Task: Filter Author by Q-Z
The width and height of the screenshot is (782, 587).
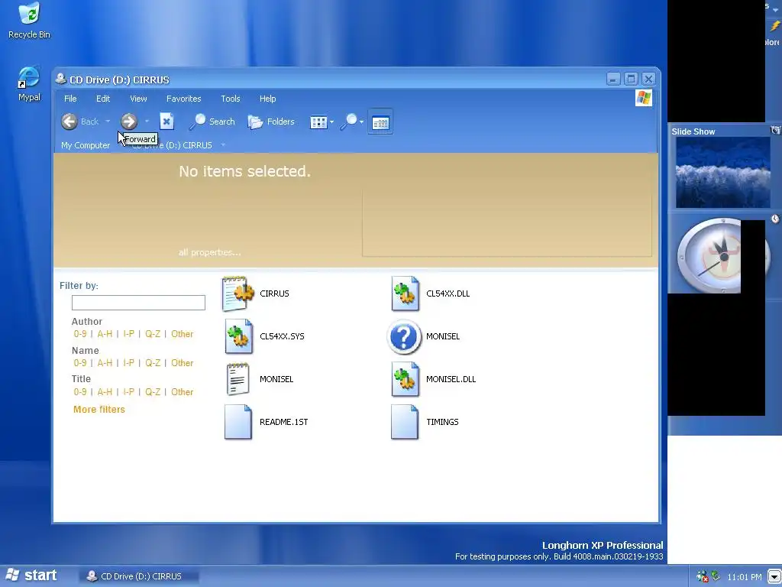Action: 153,334
